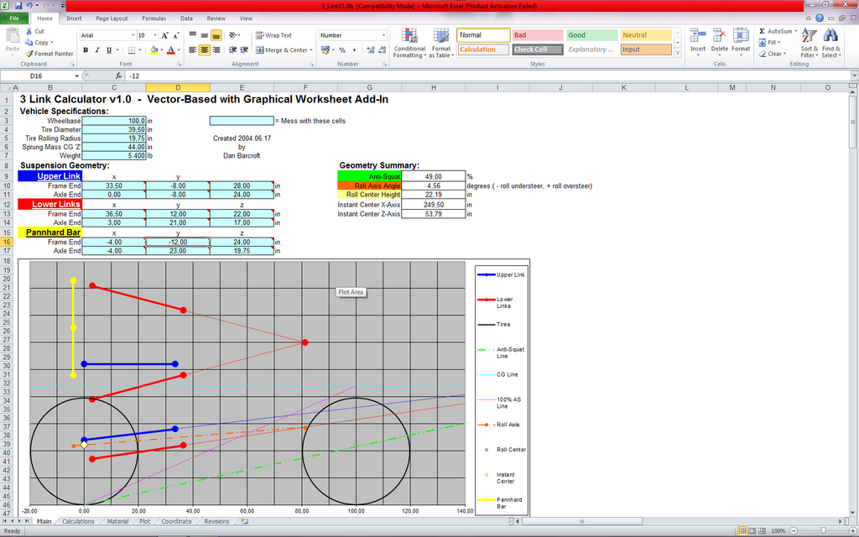Toggle center text alignment
859x537 pixels.
pyautogui.click(x=205, y=50)
